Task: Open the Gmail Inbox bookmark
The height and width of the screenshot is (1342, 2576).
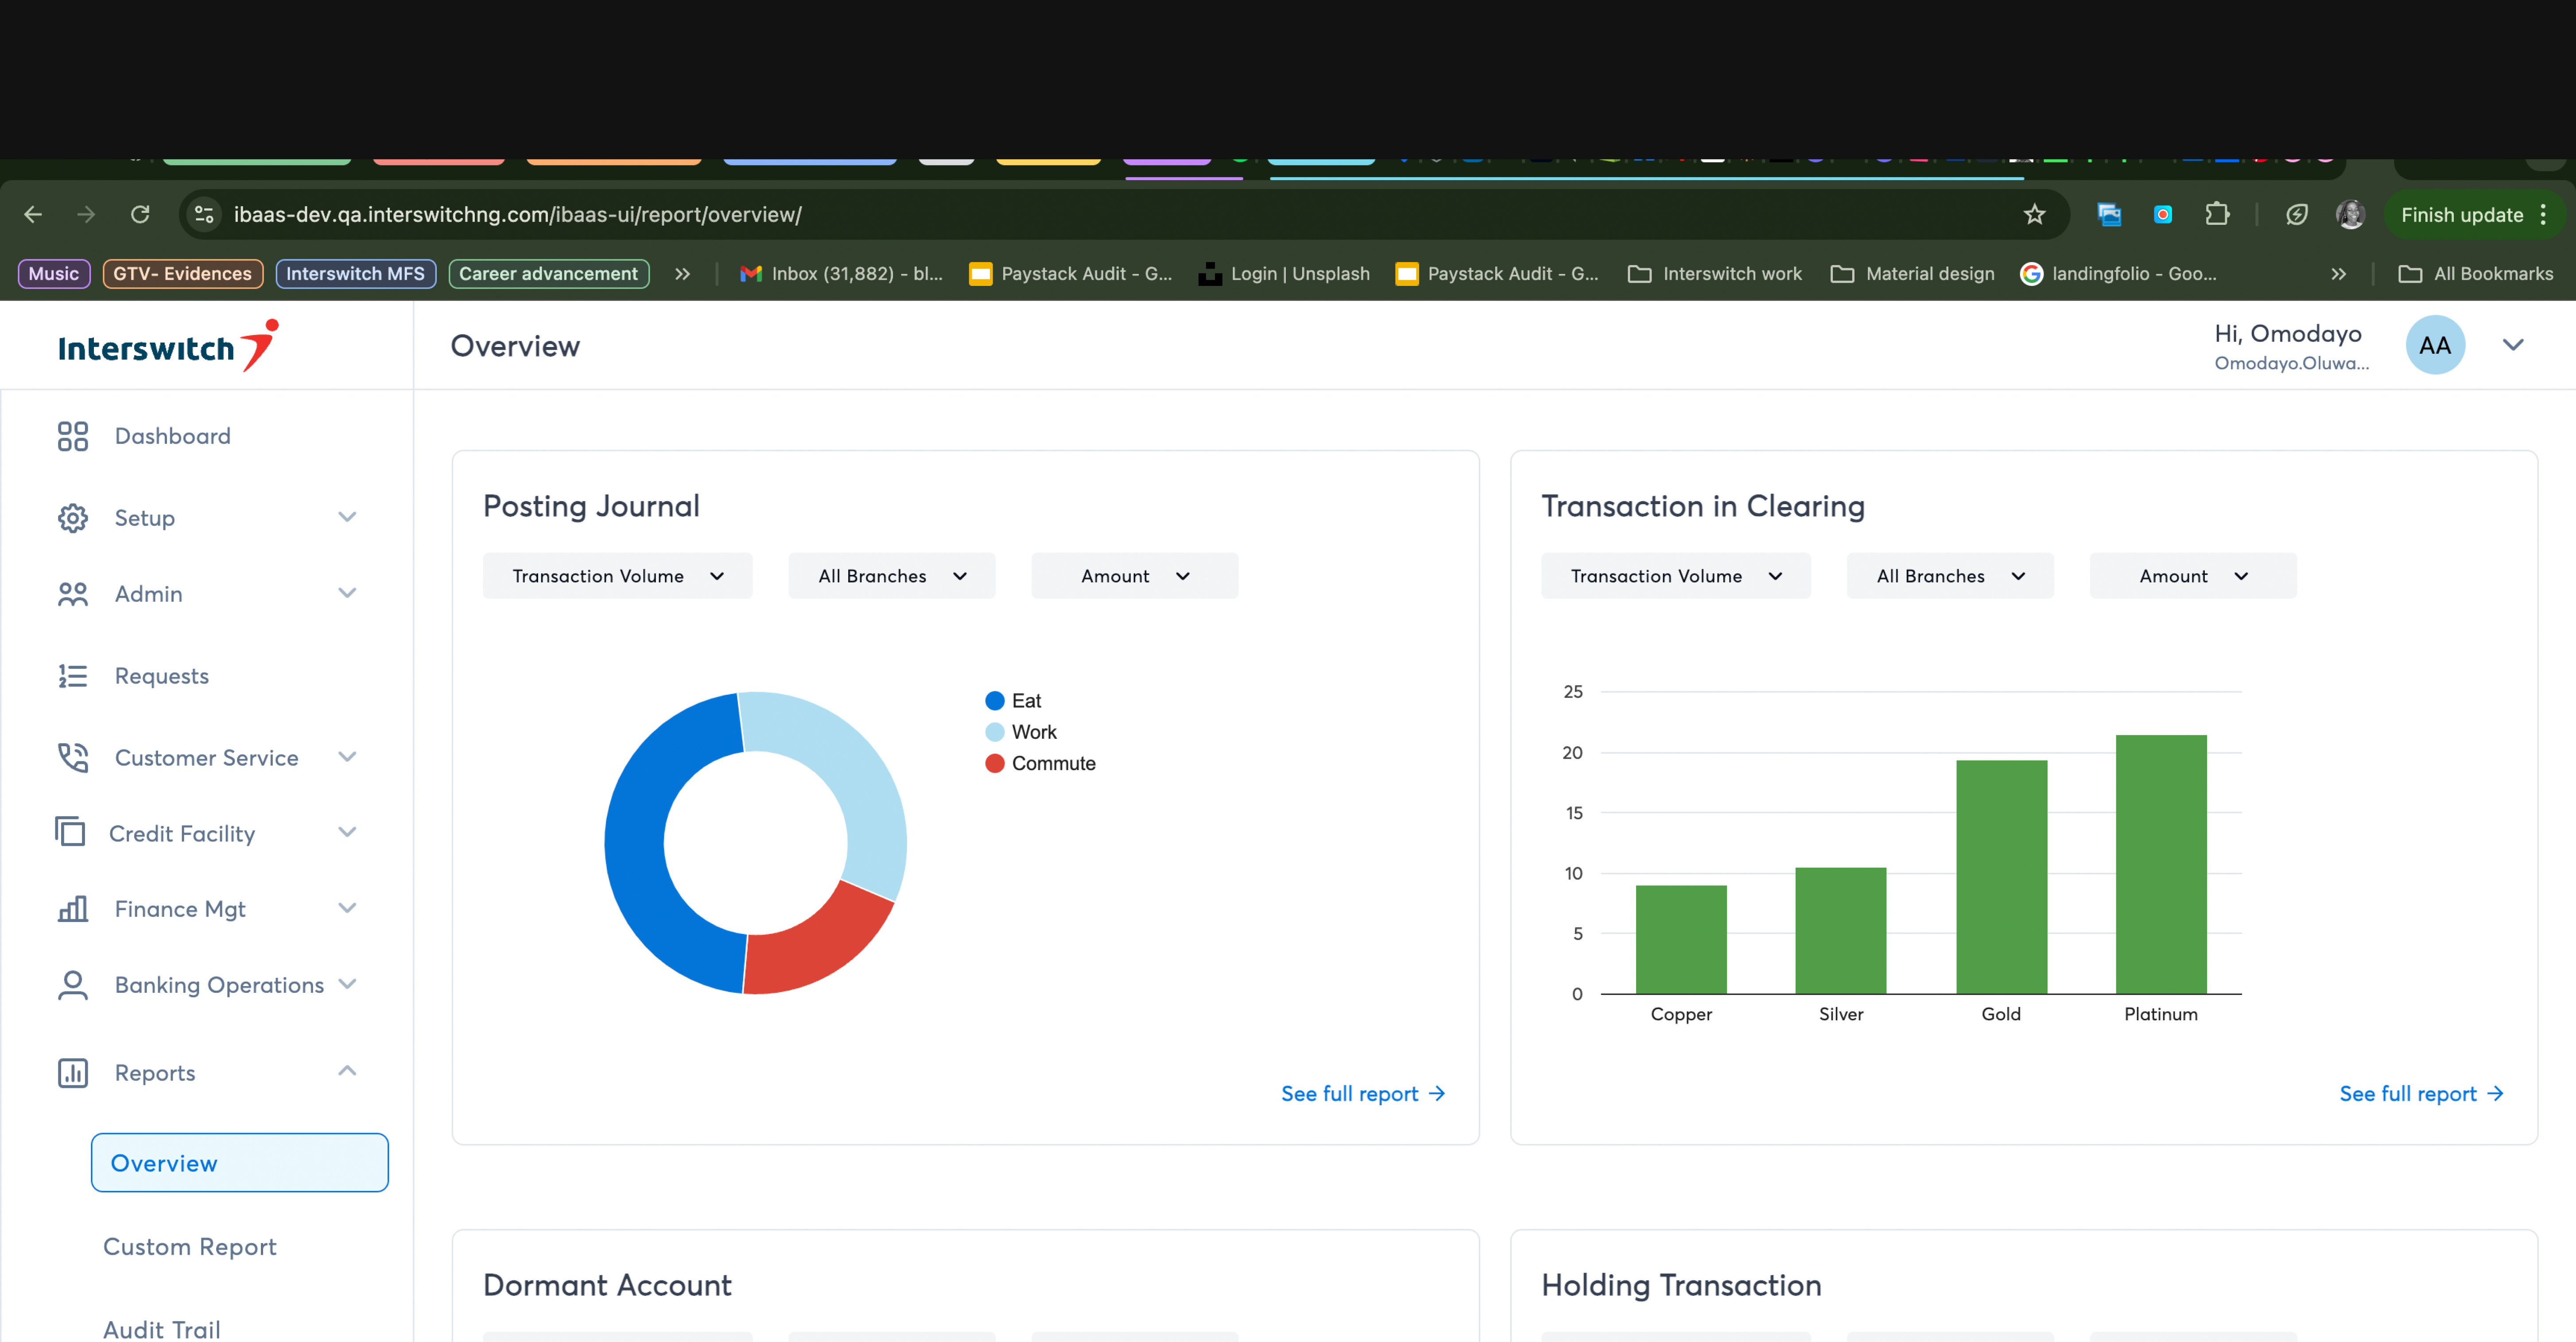Action: (x=841, y=274)
